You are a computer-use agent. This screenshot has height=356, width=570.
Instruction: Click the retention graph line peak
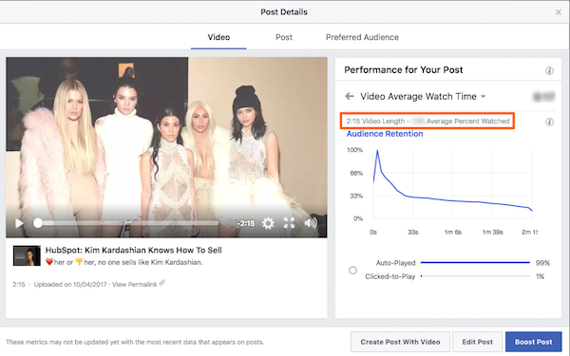pos(377,150)
